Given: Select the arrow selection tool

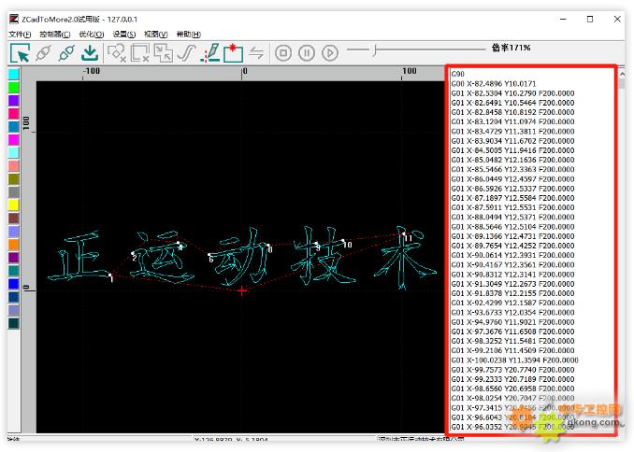Looking at the screenshot, I should point(21,53).
